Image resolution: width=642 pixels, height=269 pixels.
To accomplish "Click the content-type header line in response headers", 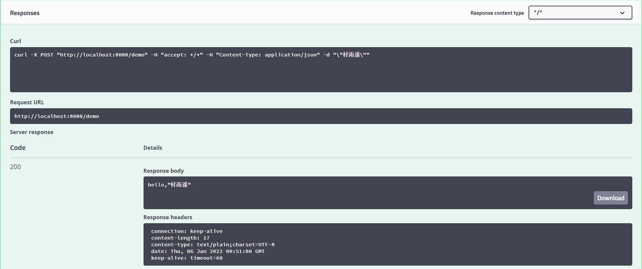I will (213, 245).
